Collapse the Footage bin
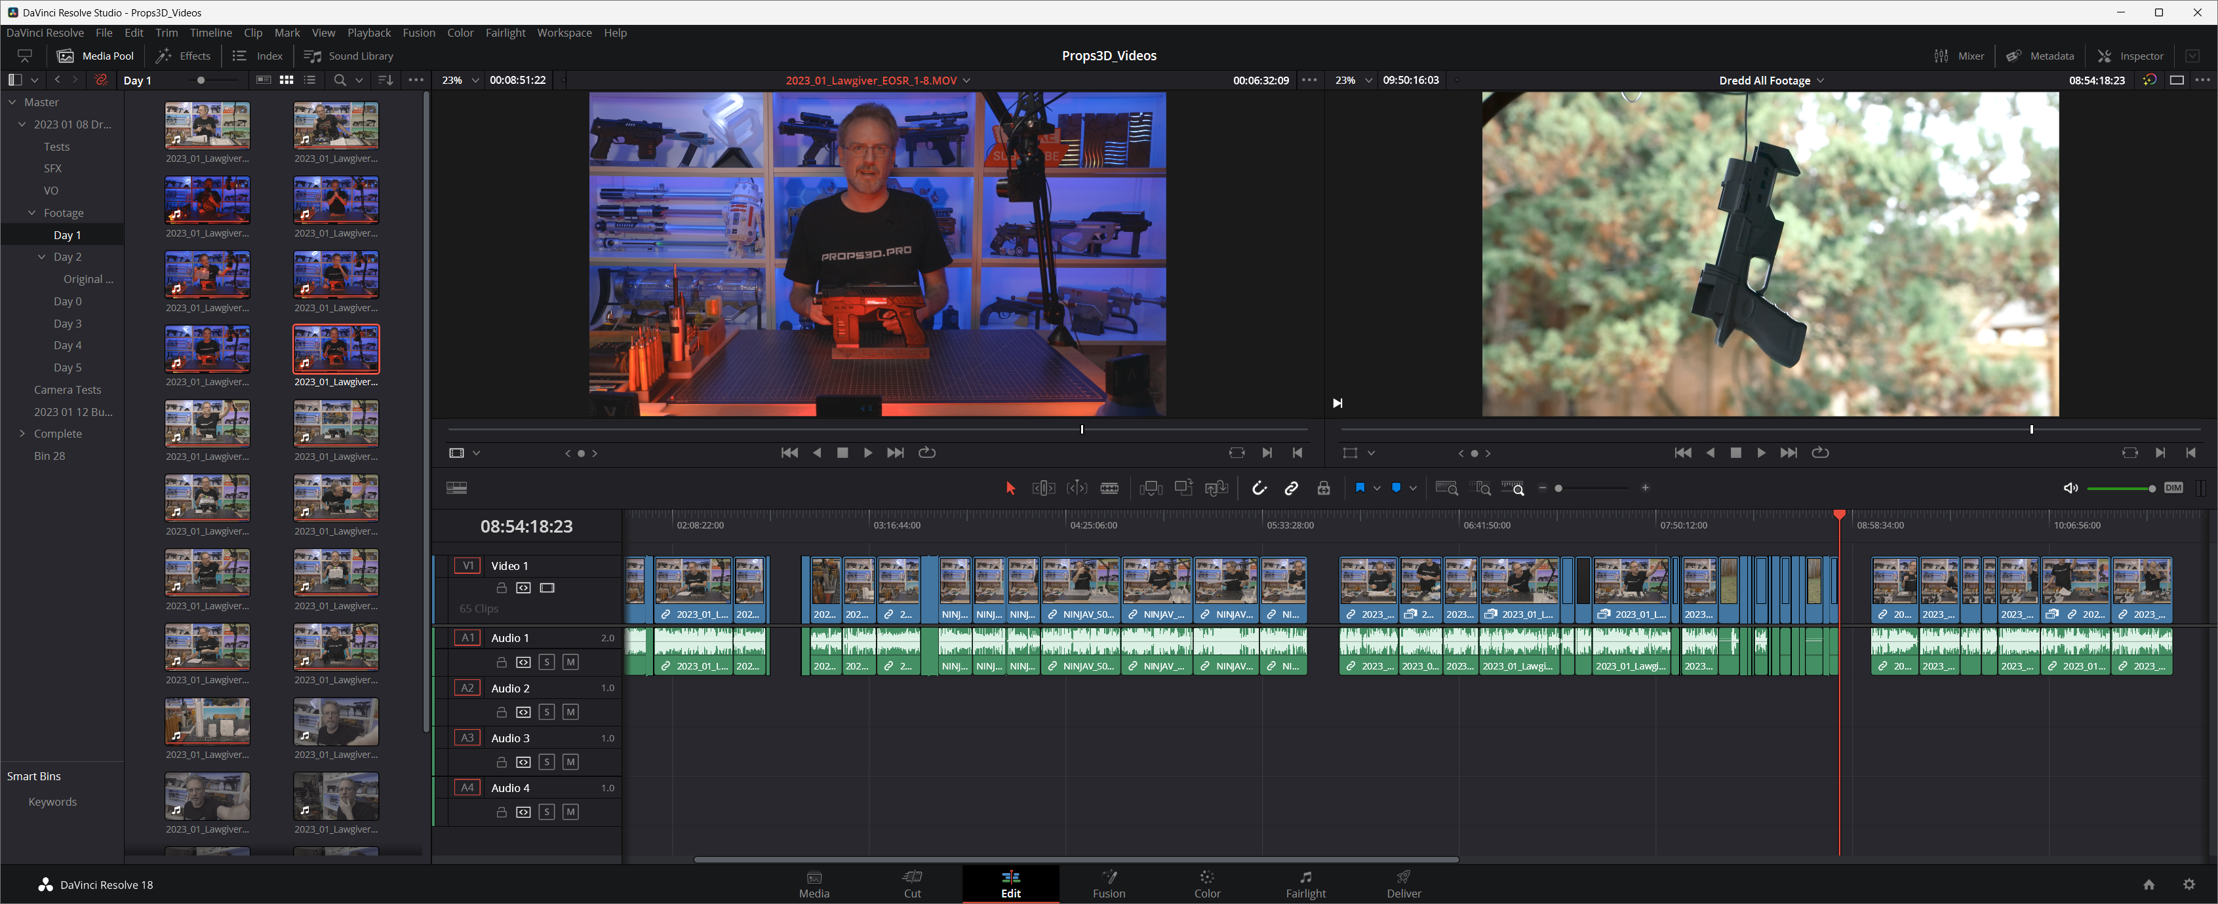2218x904 pixels. click(32, 212)
